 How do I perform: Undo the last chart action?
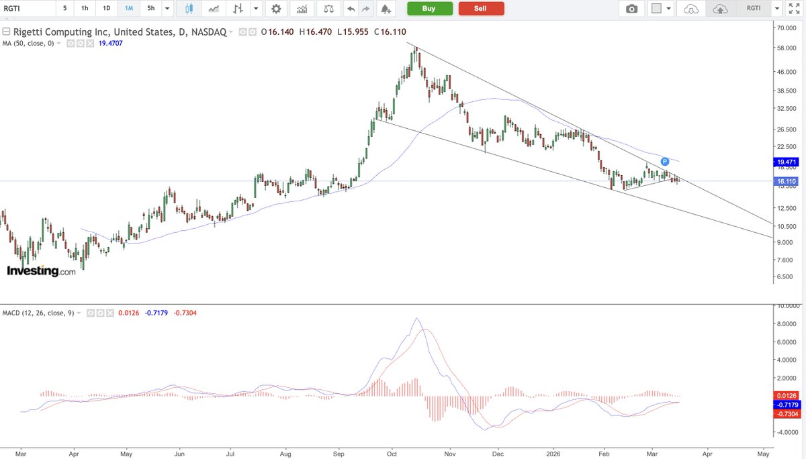[x=351, y=9]
